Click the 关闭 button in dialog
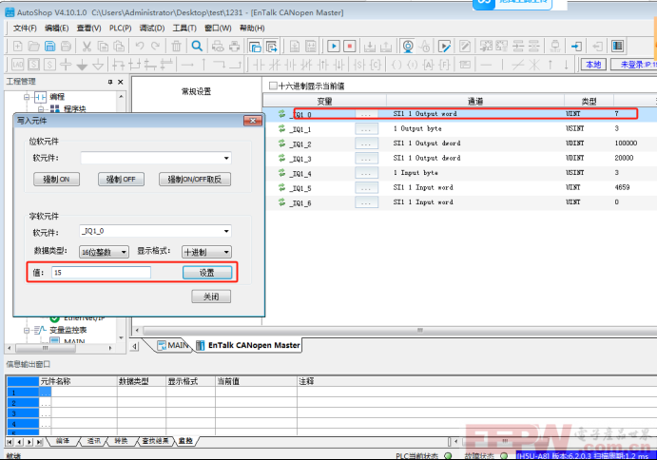The width and height of the screenshot is (657, 460). [x=211, y=297]
